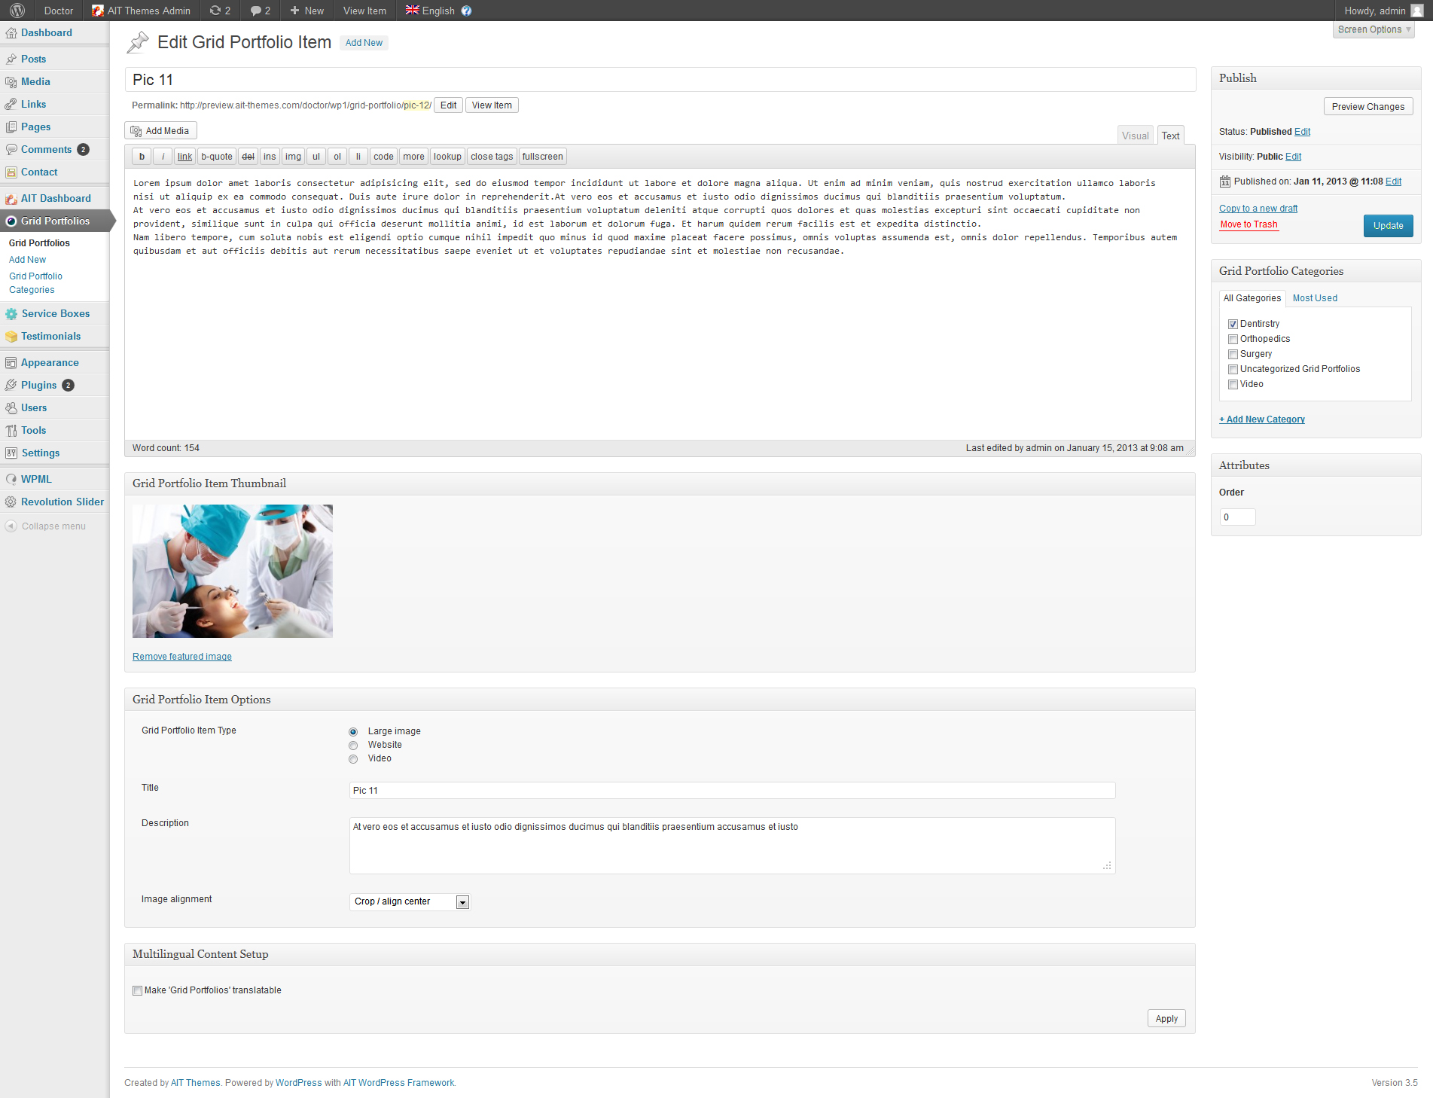The height and width of the screenshot is (1098, 1433).
Task: Click the Order attribute input field
Action: (1237, 517)
